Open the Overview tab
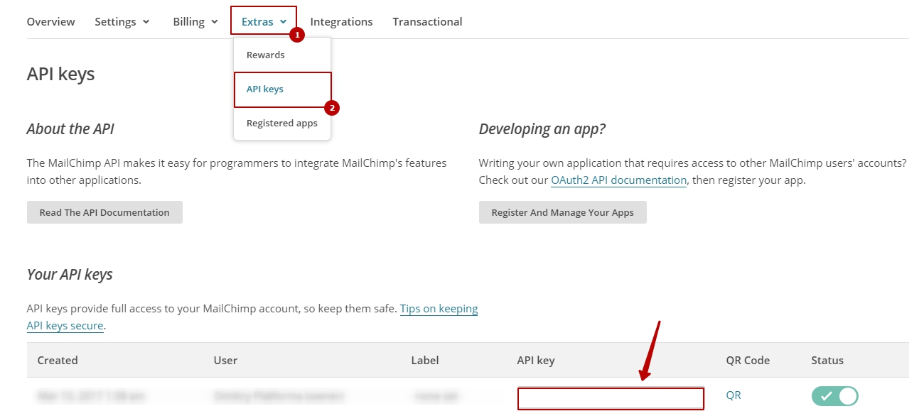Screen dimensions: 924x416 pos(50,22)
